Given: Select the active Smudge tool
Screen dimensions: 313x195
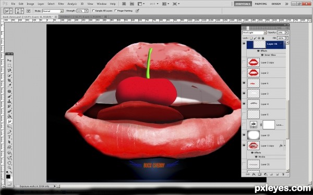Looking at the screenshot, I should [x=9, y=121].
